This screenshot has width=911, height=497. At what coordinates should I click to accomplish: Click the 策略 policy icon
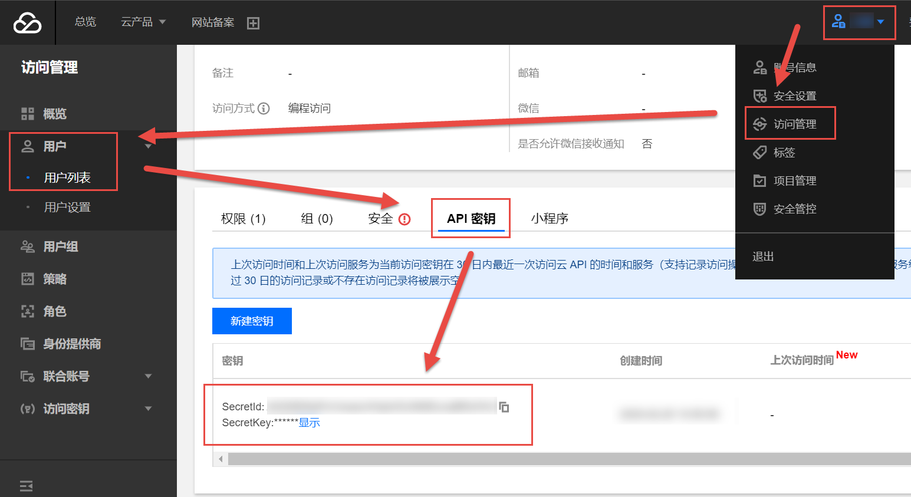pos(28,279)
